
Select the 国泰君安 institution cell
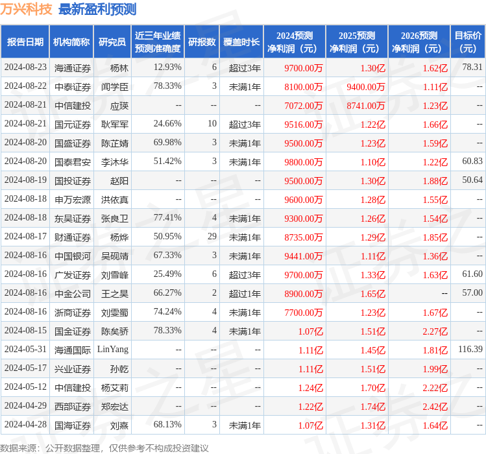(x=73, y=162)
